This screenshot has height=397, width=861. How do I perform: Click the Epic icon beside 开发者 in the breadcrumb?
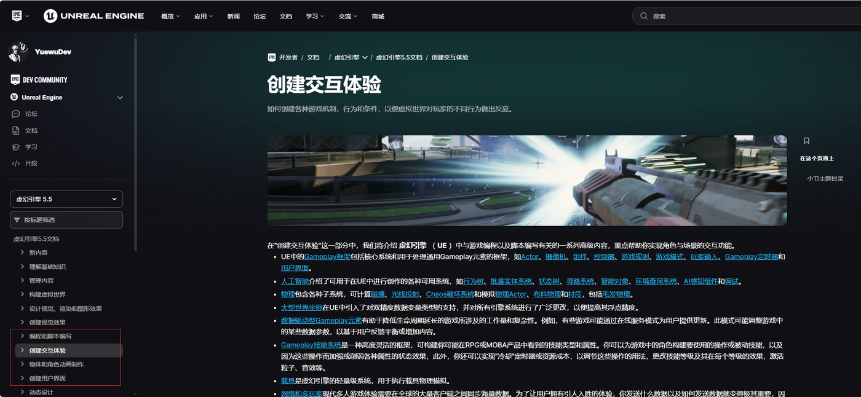pyautogui.click(x=272, y=57)
